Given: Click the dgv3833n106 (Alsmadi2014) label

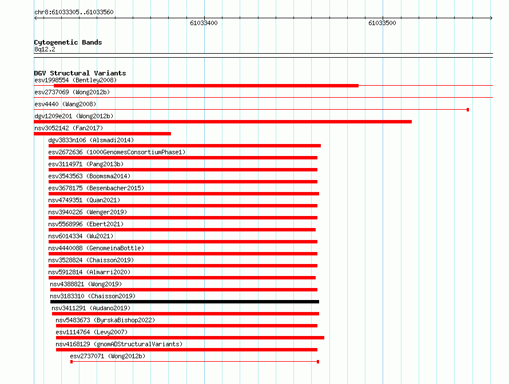Looking at the screenshot, I should coord(91,140).
